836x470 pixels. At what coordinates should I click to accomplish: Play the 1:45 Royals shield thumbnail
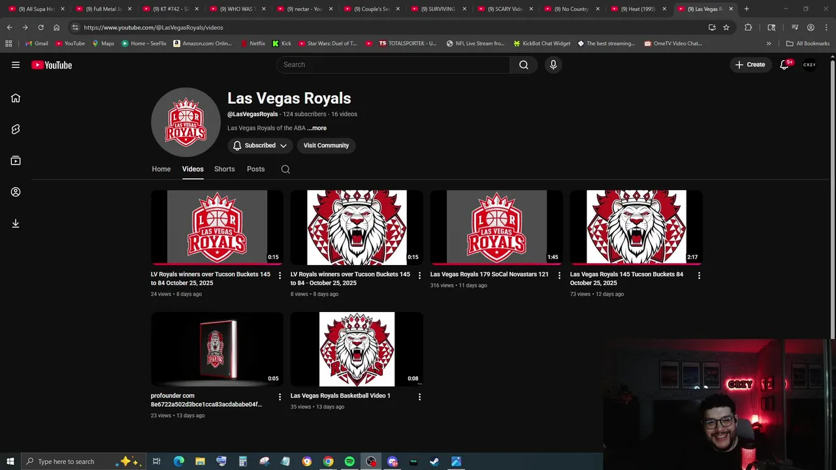[496, 227]
